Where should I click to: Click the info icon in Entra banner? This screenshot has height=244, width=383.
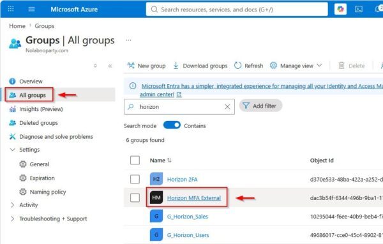point(133,86)
